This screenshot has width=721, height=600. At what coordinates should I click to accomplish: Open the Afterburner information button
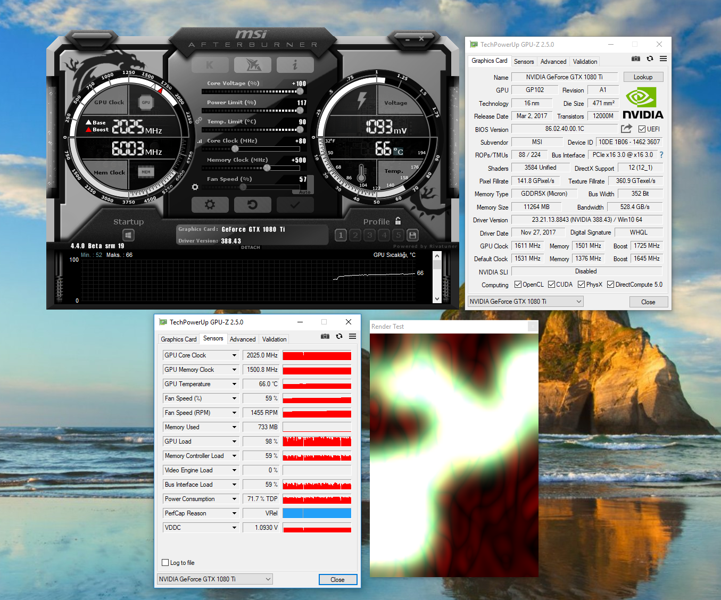point(295,65)
